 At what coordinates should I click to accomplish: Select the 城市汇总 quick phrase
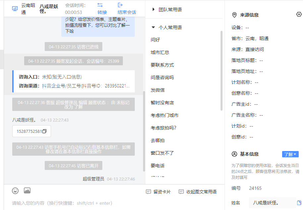coord(160,52)
